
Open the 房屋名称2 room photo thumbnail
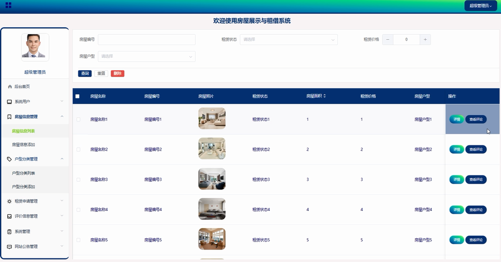coord(212,149)
